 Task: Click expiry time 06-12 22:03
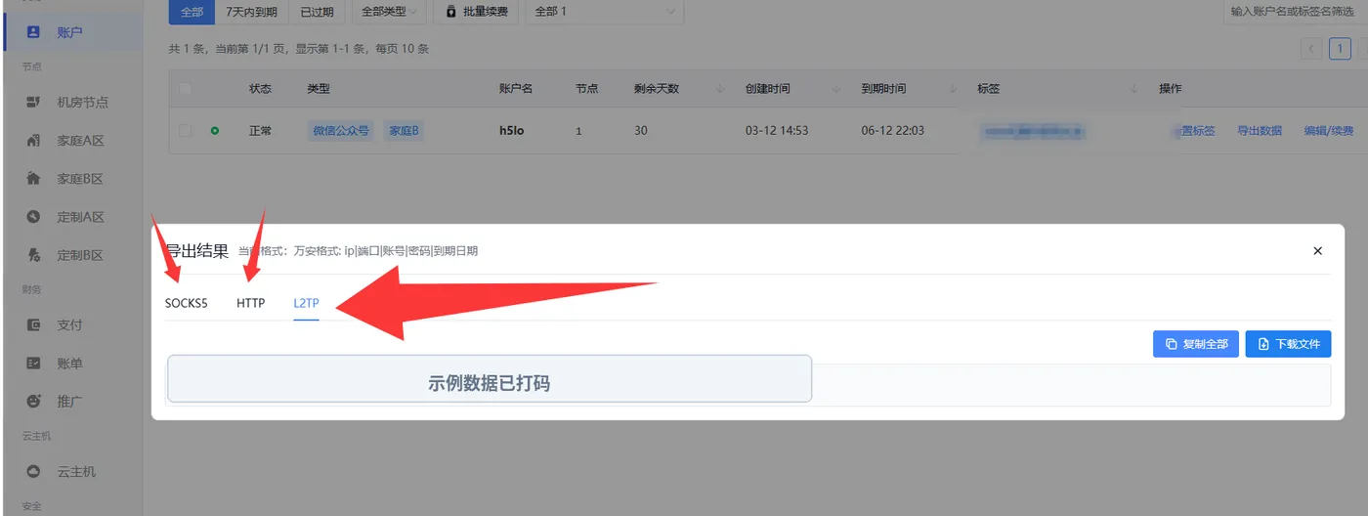coord(893,130)
